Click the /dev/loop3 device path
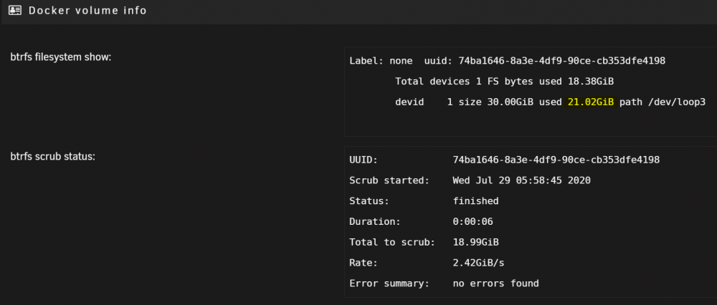717x305 pixels. (x=676, y=102)
